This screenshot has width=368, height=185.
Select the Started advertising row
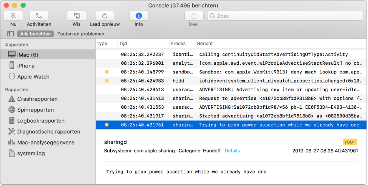(x=231, y=116)
